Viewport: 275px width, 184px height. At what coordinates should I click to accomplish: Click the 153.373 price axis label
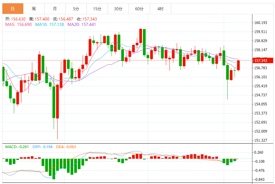pyautogui.click(x=261, y=113)
